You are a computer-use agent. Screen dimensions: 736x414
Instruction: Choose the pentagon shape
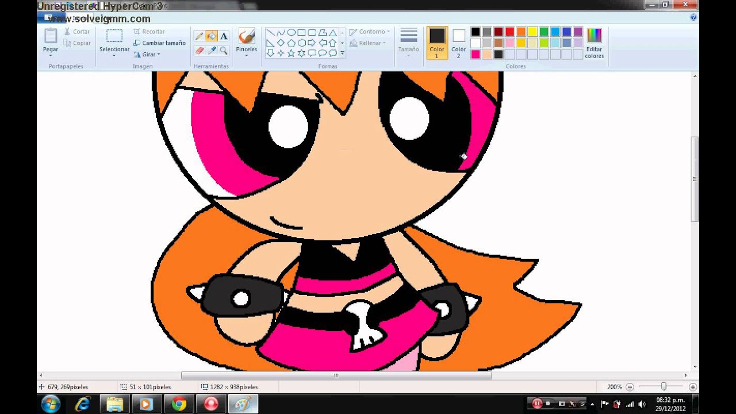tap(291, 43)
